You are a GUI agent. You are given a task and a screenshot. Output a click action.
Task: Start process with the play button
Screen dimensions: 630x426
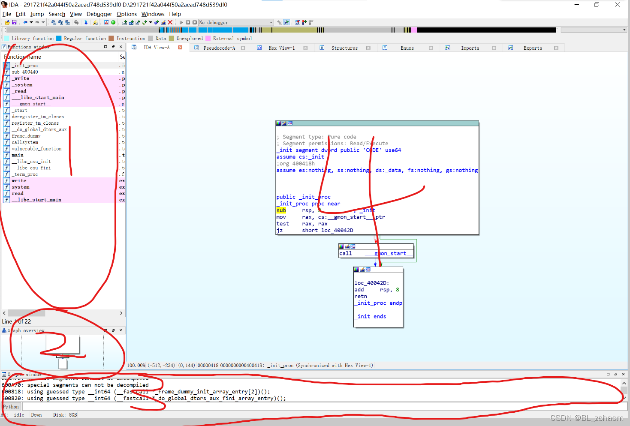pos(181,22)
